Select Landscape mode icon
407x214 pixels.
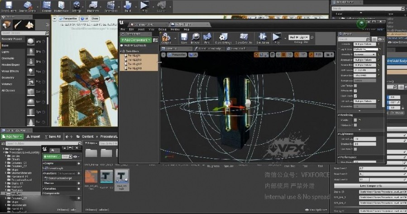pyautogui.click(x=29, y=25)
